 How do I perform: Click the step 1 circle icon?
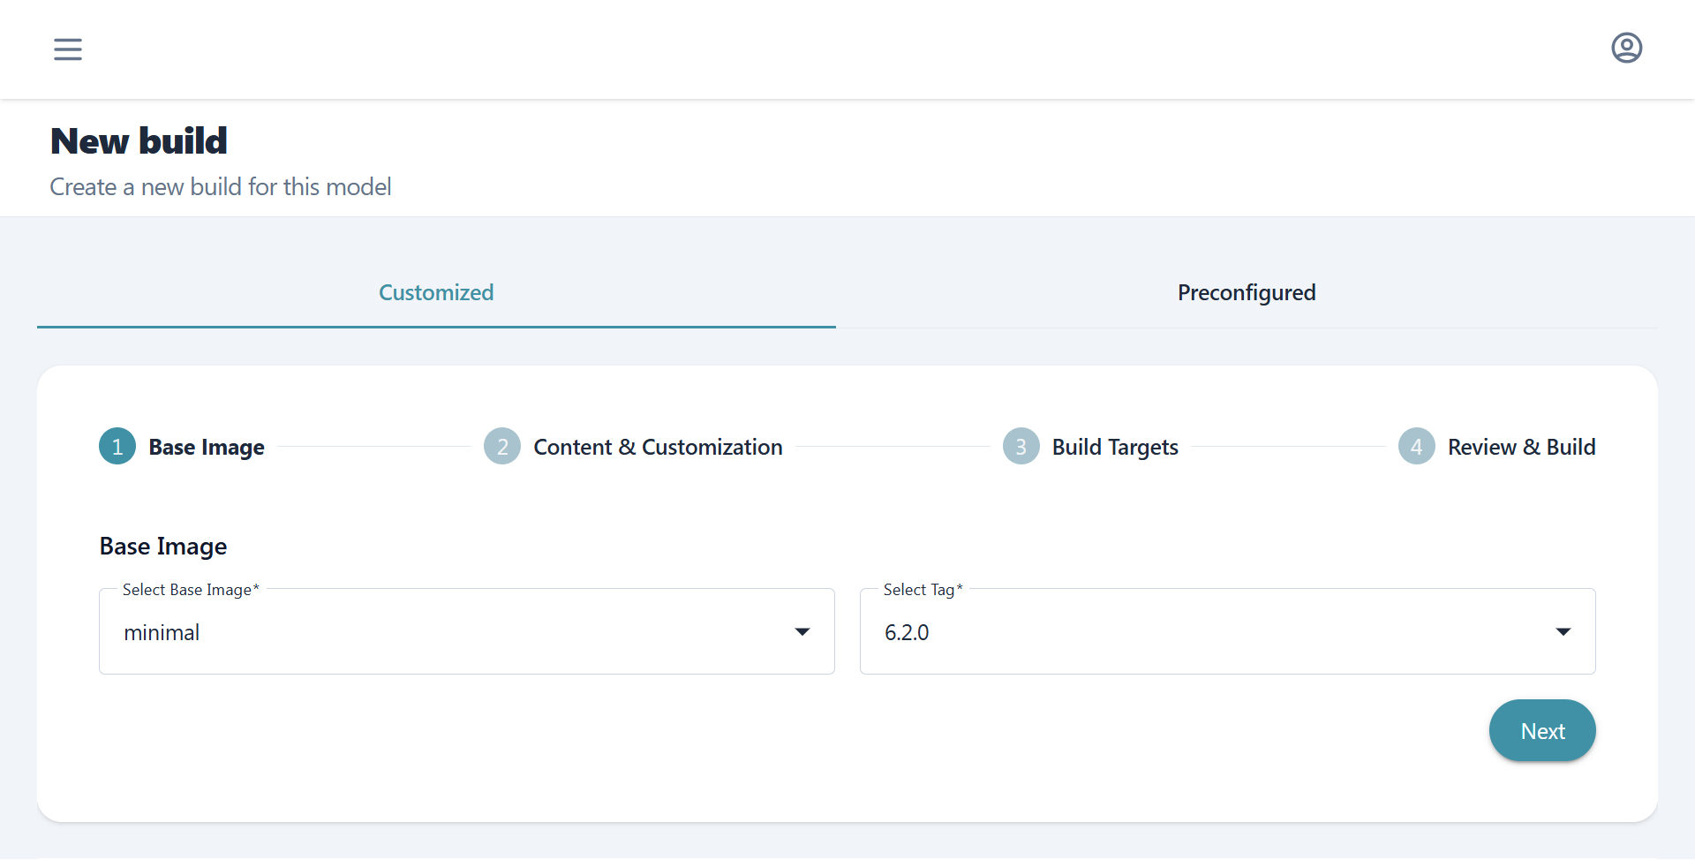117,447
